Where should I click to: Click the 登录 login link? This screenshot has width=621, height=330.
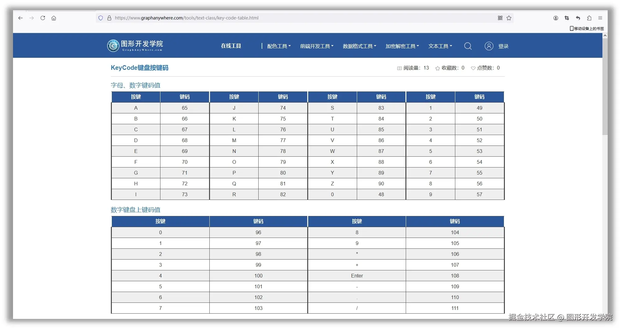(503, 46)
